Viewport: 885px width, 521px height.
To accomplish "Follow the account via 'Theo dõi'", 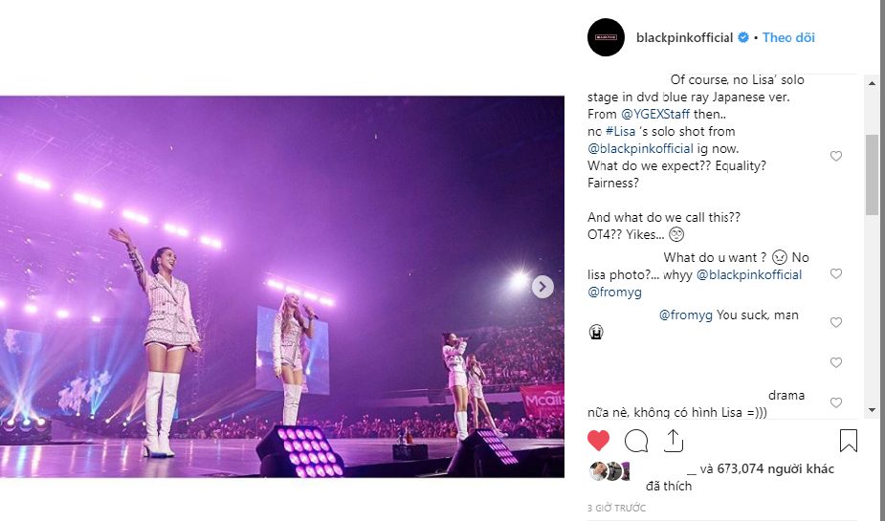I will pos(788,37).
